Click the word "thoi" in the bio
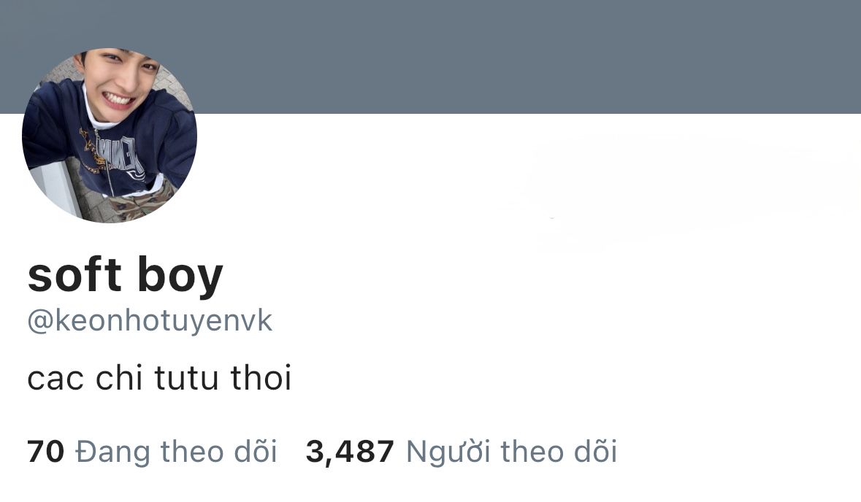 tap(261, 378)
